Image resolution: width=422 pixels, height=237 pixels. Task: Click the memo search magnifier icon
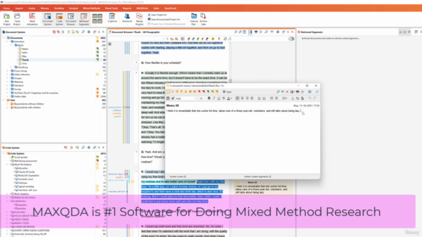coord(278,92)
